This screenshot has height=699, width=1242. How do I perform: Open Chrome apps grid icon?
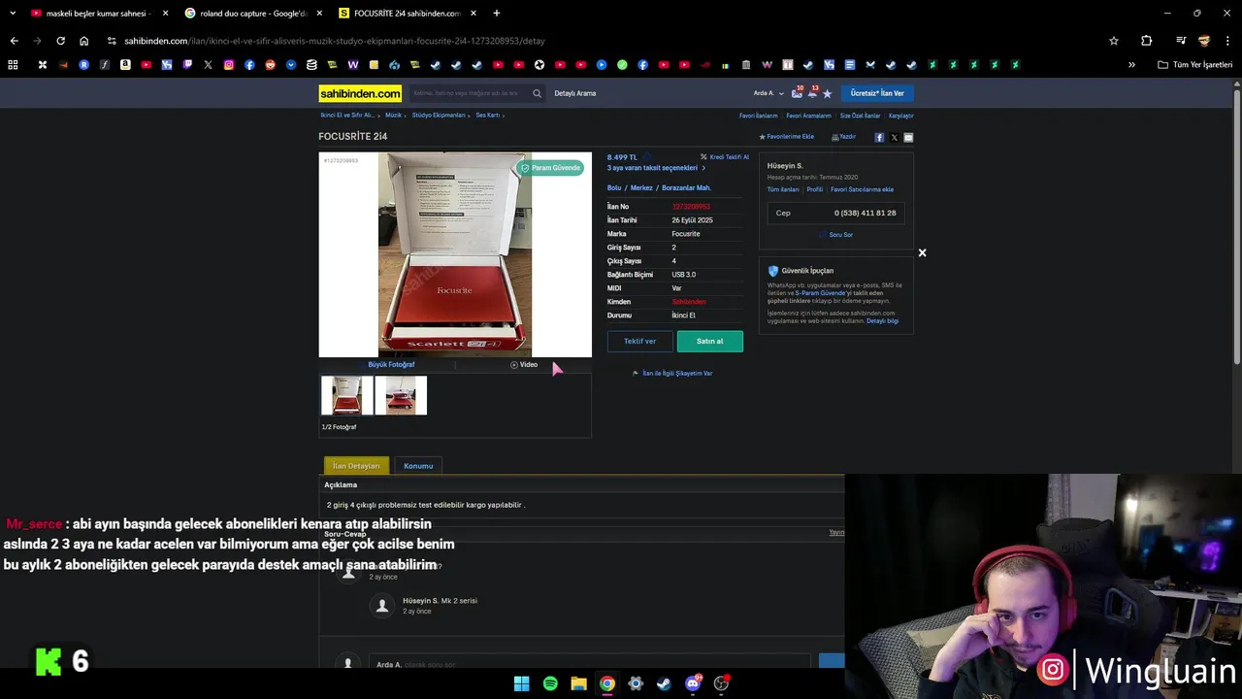tap(13, 65)
